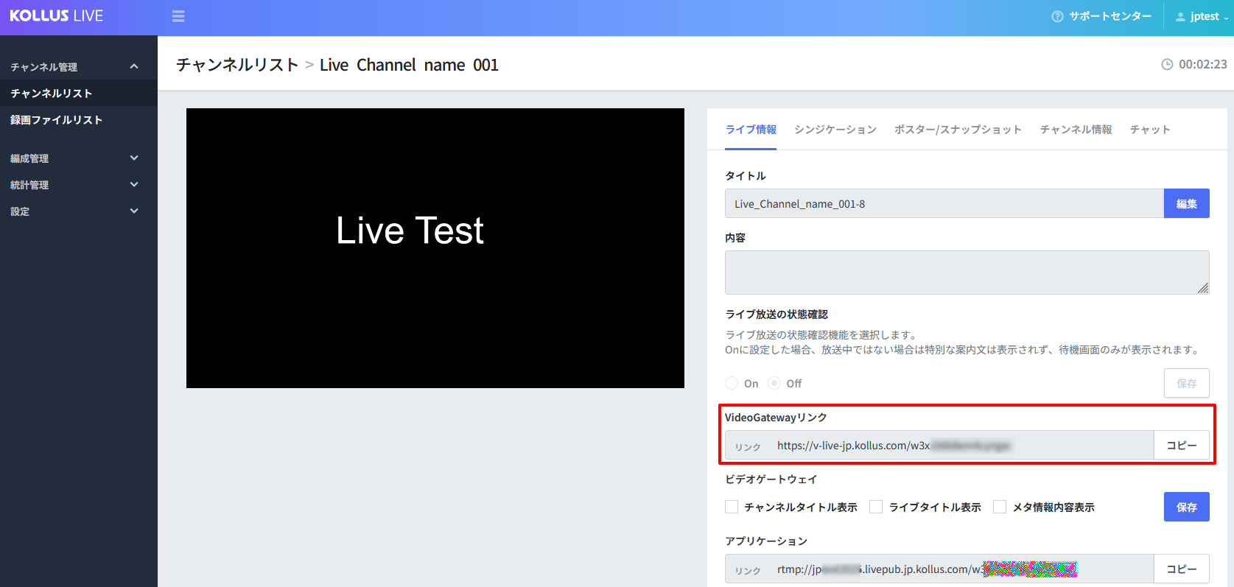
Task: Switch to the シンジケーション tab
Action: pyautogui.click(x=835, y=130)
